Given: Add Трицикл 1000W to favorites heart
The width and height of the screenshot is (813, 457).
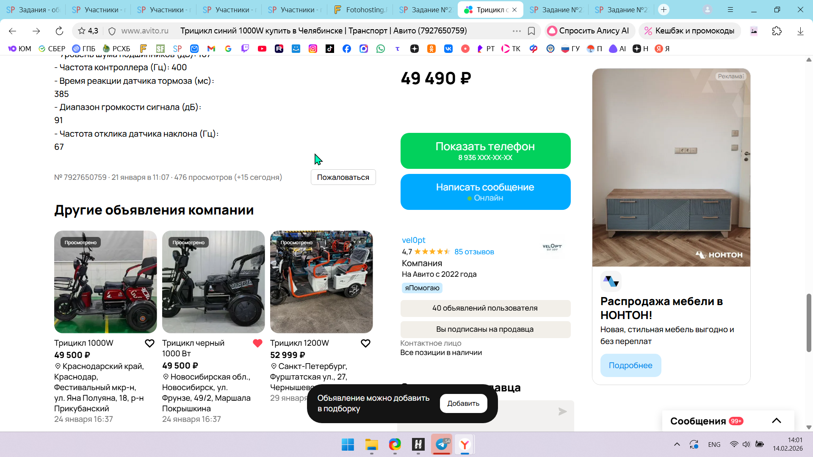Looking at the screenshot, I should (x=149, y=343).
